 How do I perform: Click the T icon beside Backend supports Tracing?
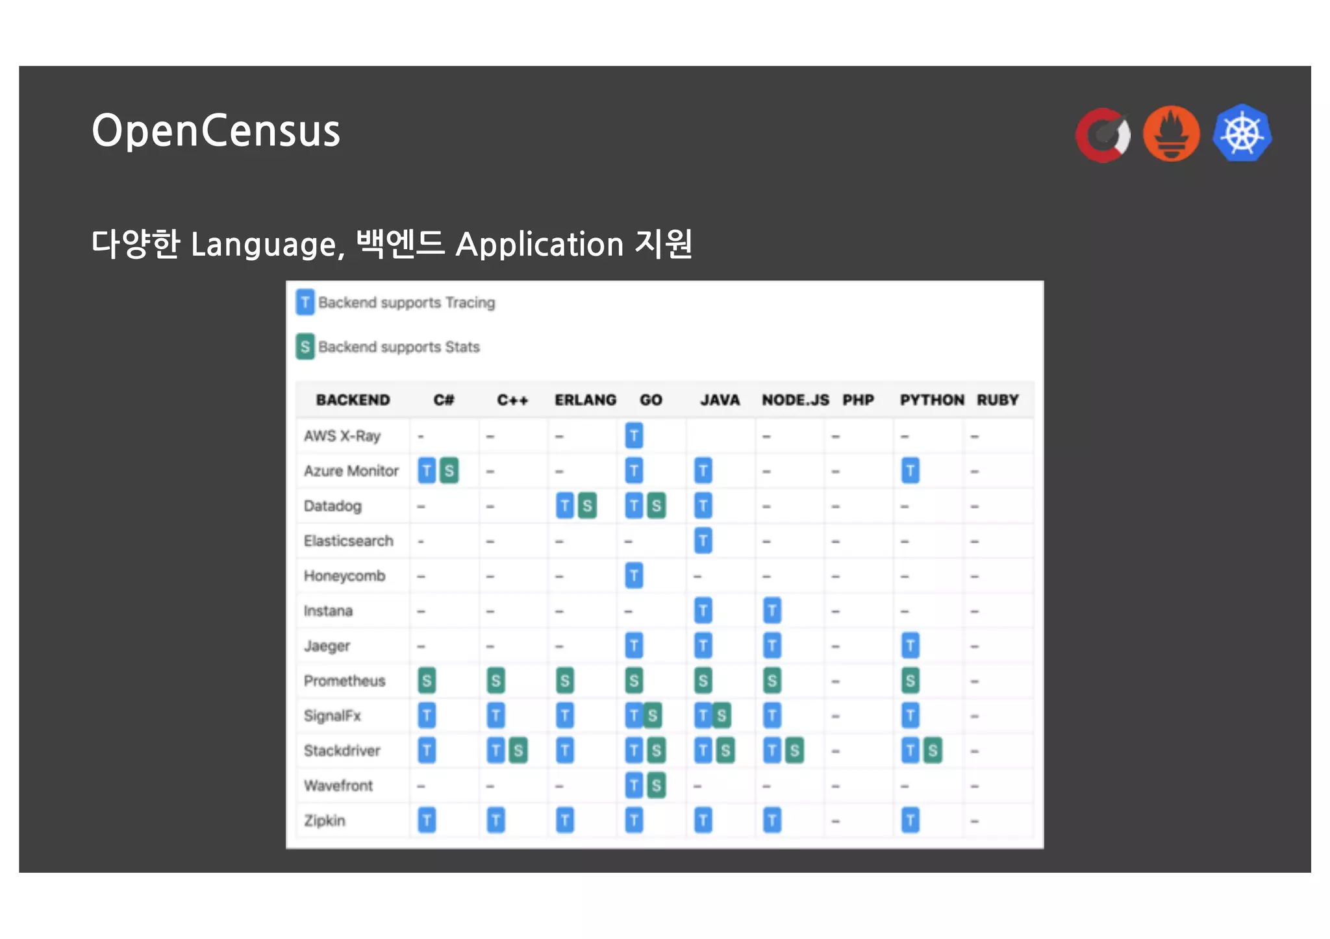(x=305, y=302)
